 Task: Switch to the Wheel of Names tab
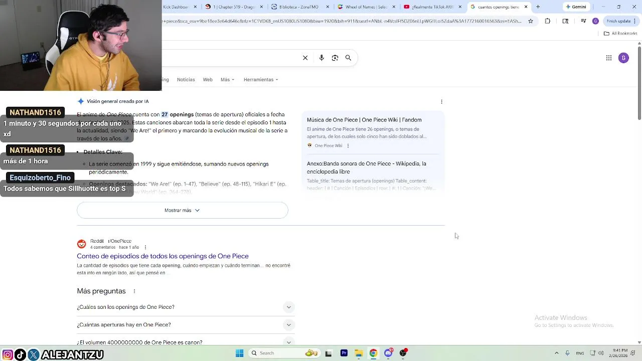coord(366,7)
